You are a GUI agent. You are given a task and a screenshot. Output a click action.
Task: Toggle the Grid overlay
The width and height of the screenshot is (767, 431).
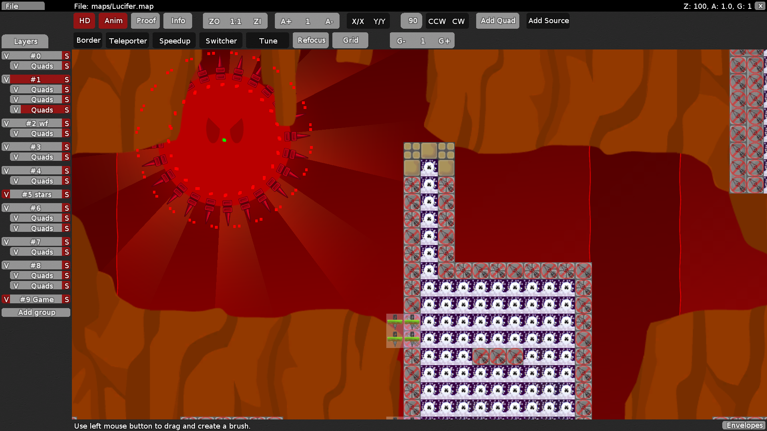350,40
